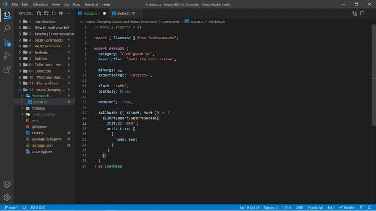Open package-lock.json in the file tree
The height and width of the screenshot is (211, 376).
pyautogui.click(x=44, y=139)
